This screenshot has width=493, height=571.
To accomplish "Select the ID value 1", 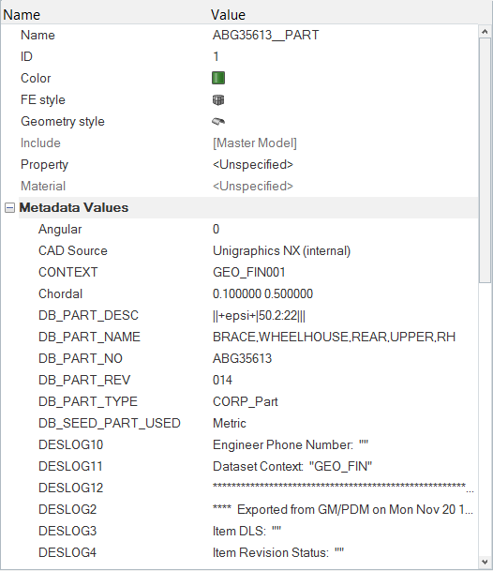I will pos(216,57).
